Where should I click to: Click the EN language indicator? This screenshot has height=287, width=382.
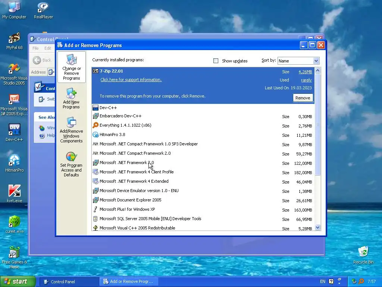tap(323, 281)
